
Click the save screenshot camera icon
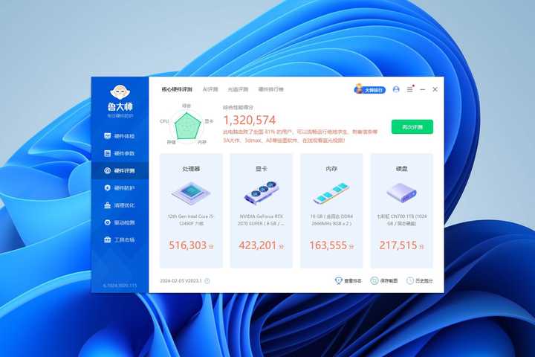374,280
